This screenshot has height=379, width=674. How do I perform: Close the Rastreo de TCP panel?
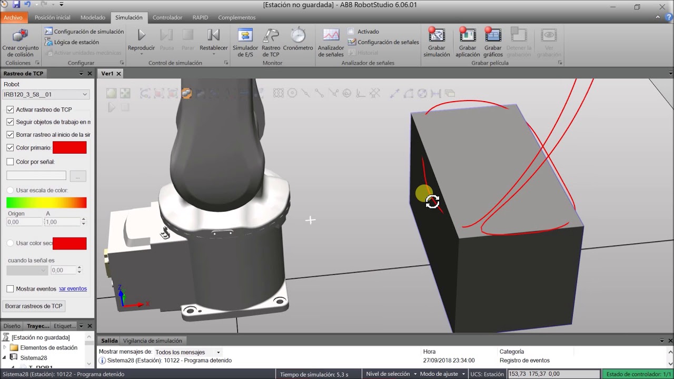point(90,74)
